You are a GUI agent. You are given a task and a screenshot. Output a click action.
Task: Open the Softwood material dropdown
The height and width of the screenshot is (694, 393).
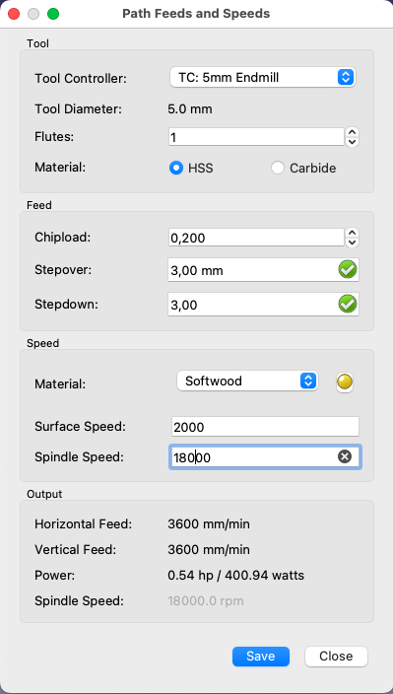point(247,381)
